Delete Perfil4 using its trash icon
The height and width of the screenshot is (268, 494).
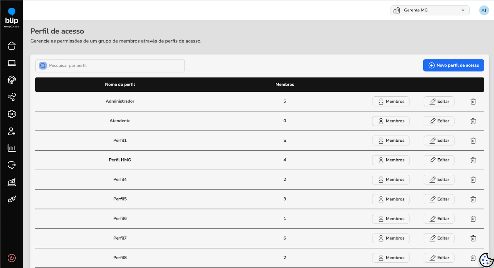[x=473, y=180]
